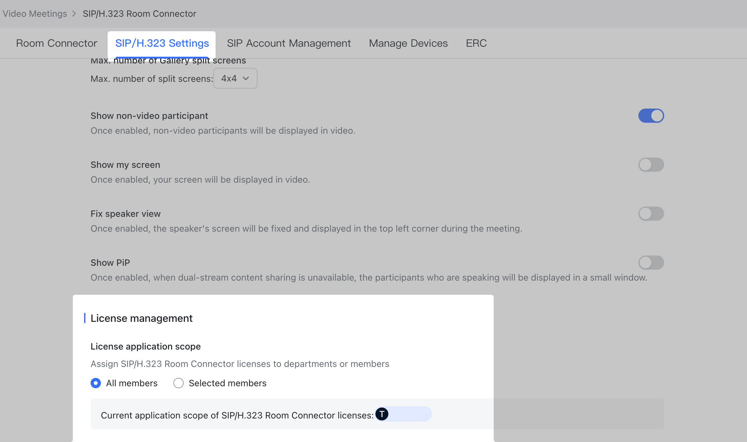Navigate back via the Video Meetings breadcrumb
Viewport: 747px width, 442px height.
coord(35,14)
